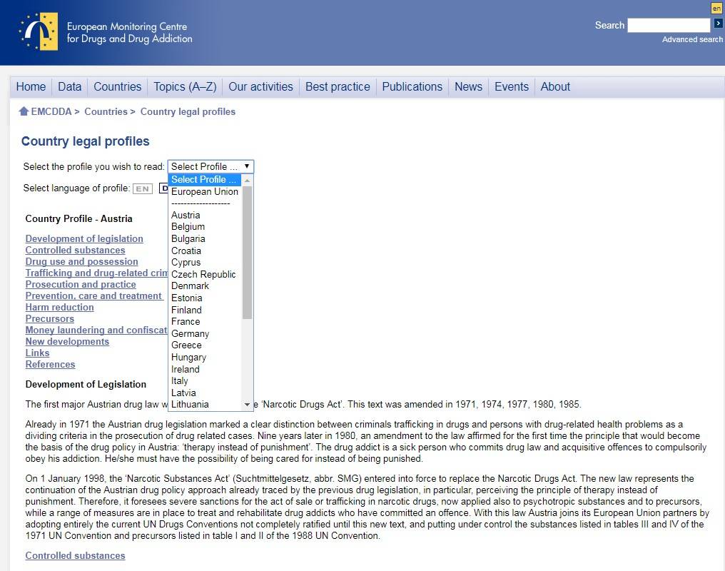
Task: Click the EMCDDA breadcrumb link
Action: coord(51,111)
